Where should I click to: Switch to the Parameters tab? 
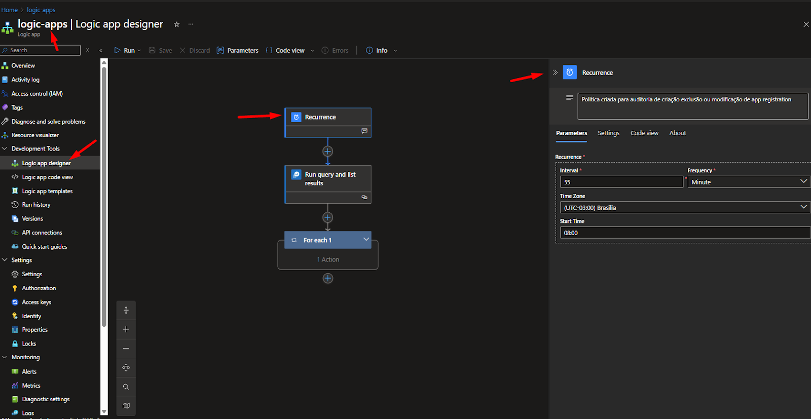click(x=571, y=133)
